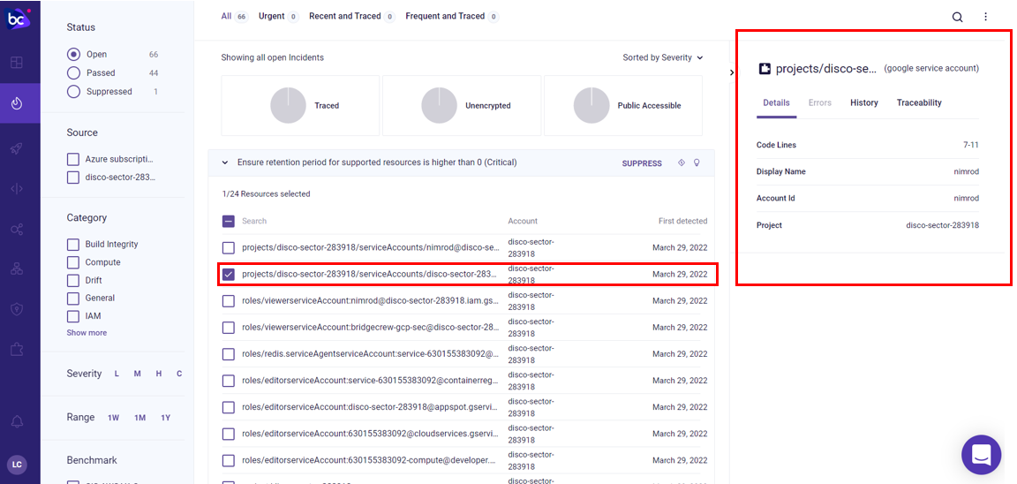Select the Passed status radio button

click(x=74, y=72)
